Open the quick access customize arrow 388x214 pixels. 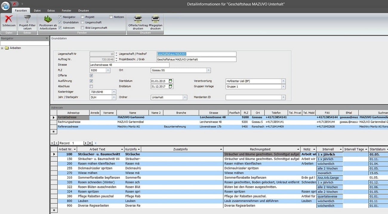point(22,4)
